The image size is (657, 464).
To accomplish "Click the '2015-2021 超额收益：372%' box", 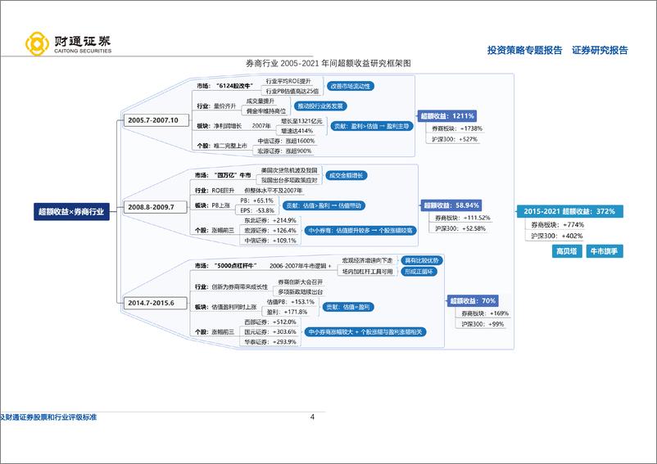I will 569,211.
